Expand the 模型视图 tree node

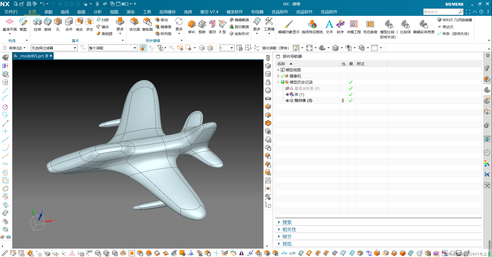click(278, 70)
